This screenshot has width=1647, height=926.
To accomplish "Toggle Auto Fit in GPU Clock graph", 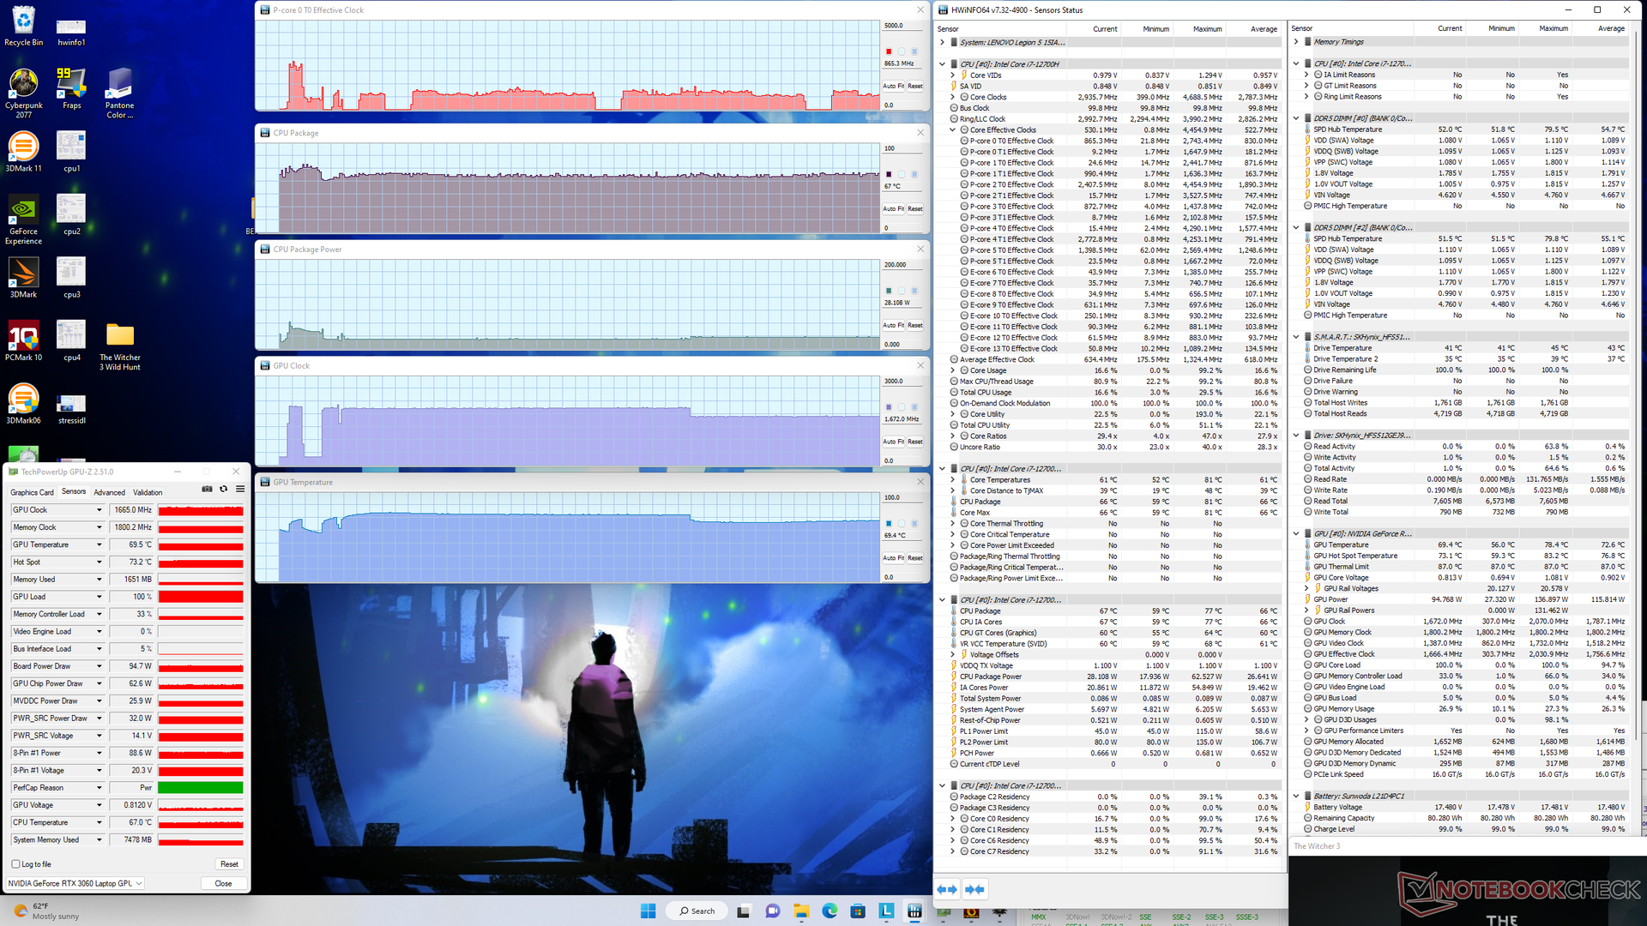I will coord(894,442).
